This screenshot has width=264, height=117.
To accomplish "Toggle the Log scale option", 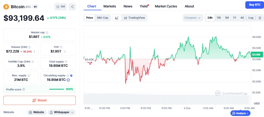I will click(x=251, y=18).
